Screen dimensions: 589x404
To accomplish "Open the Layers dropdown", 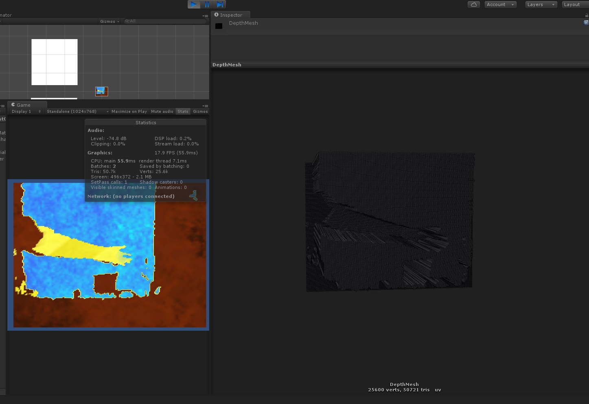I will pyautogui.click(x=541, y=4).
